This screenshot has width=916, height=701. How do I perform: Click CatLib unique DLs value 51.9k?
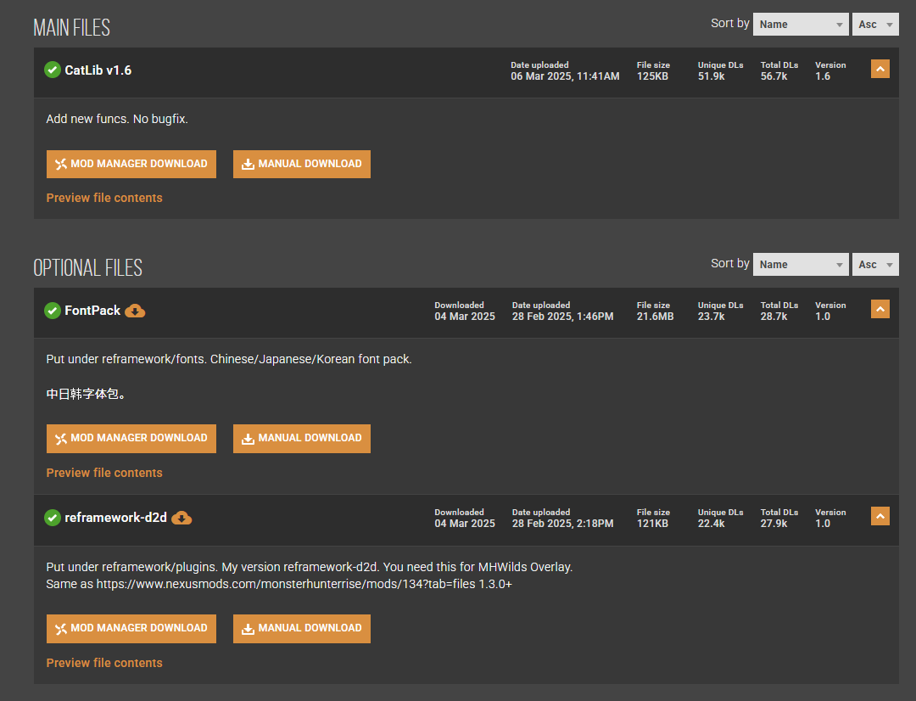click(x=711, y=76)
